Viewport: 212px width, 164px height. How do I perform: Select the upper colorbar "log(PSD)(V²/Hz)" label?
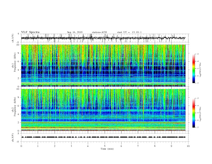point(200,70)
